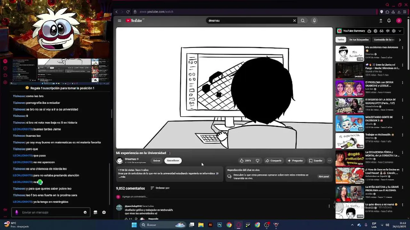The width and height of the screenshot is (410, 230).
Task: Open 'Mis accidentes mas dolorosos' video thumbnail
Action: pyautogui.click(x=350, y=53)
